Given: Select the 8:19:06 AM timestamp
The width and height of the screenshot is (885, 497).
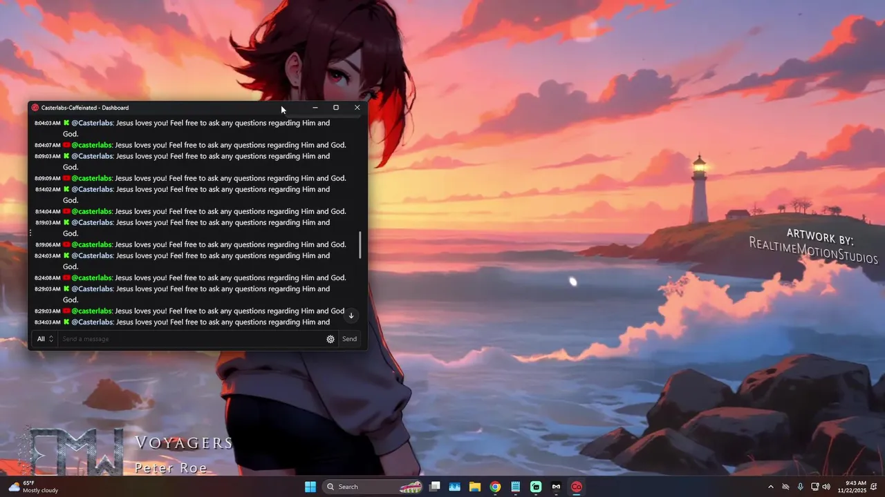Looking at the screenshot, I should tap(48, 245).
